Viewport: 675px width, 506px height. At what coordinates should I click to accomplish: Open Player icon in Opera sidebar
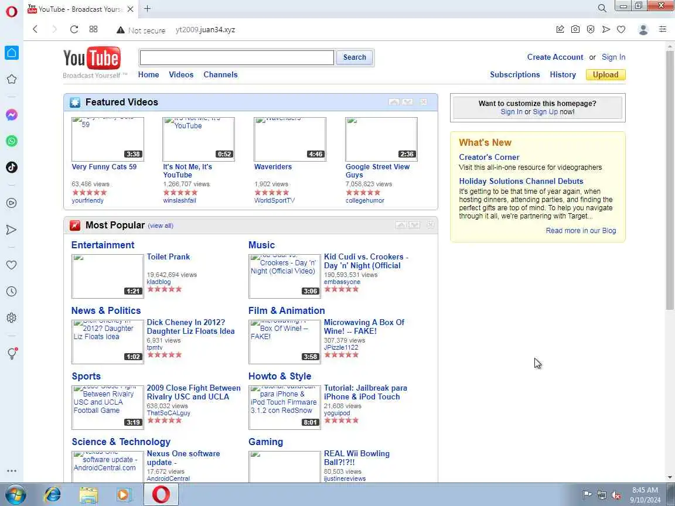(12, 203)
